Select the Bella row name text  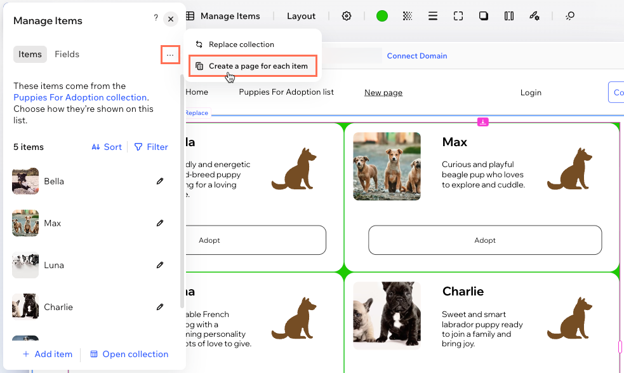tap(54, 181)
